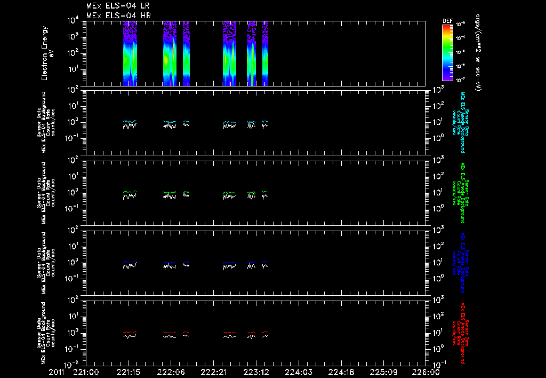Click the 221:15 time axis label
546x378 pixels.
coord(129,372)
